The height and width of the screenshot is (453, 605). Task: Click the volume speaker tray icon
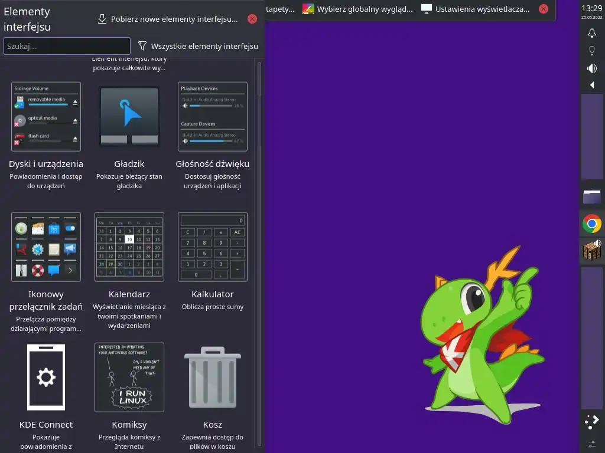(x=592, y=68)
